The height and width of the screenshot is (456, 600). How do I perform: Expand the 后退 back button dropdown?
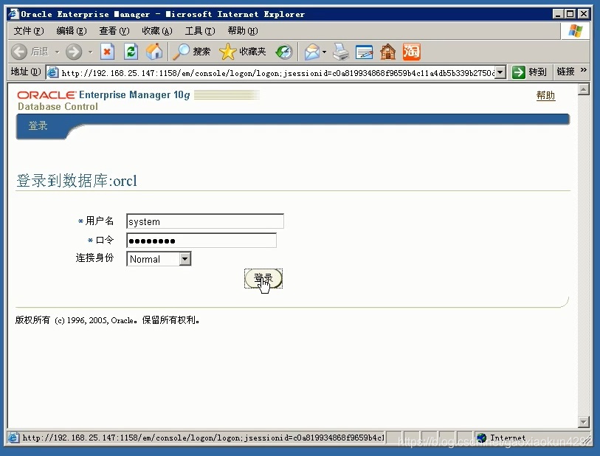tap(56, 51)
